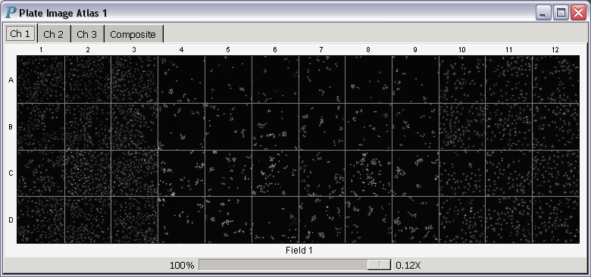Select well D12 thumbnail
The height and width of the screenshot is (277, 591).
coord(556,219)
